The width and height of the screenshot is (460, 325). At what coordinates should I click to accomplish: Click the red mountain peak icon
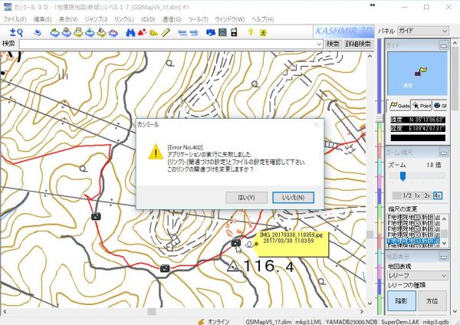(x=143, y=32)
